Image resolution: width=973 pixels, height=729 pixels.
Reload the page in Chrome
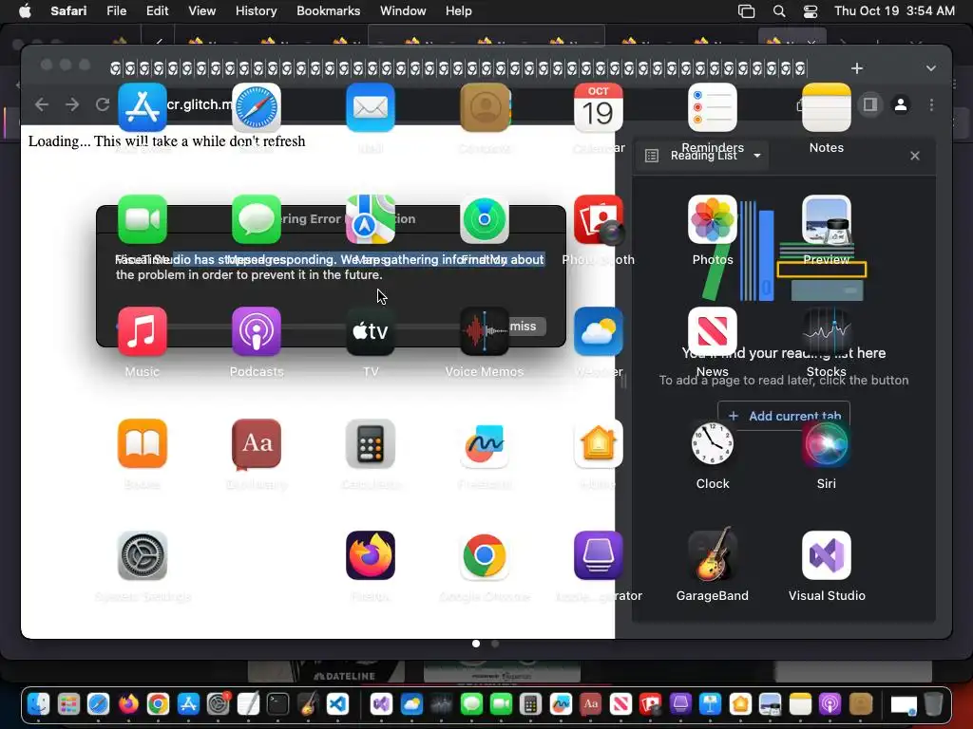103,104
